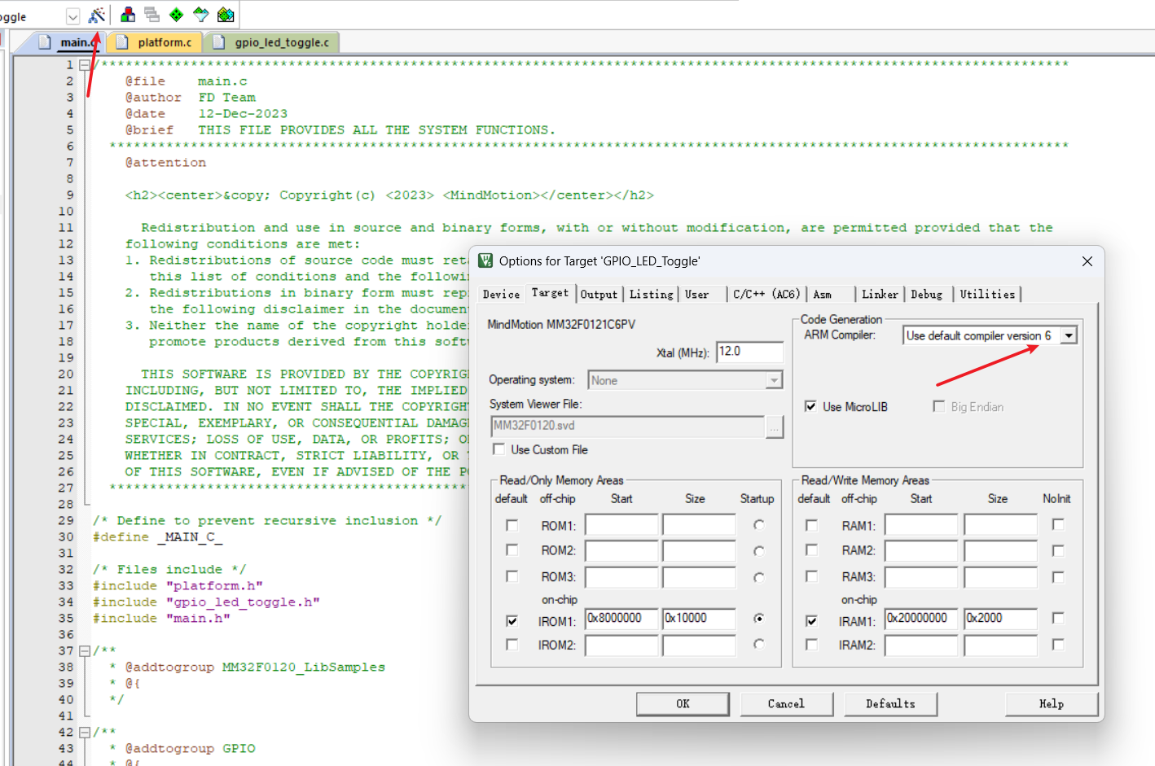This screenshot has height=766, width=1155.
Task: Click the Select Software Packs icon
Action: pyautogui.click(x=200, y=15)
